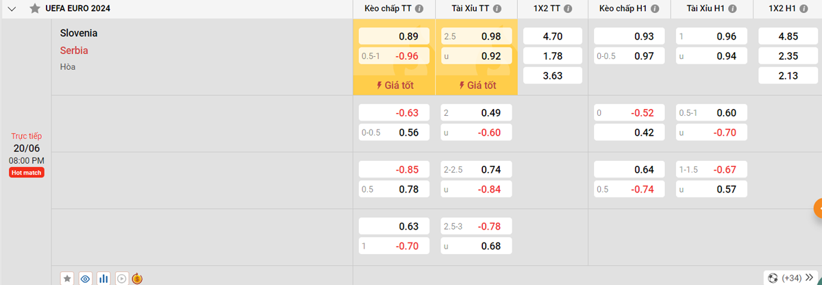Click info icon next to Tài Xỉu TT
Screen dimensions: 822x285
(497, 9)
